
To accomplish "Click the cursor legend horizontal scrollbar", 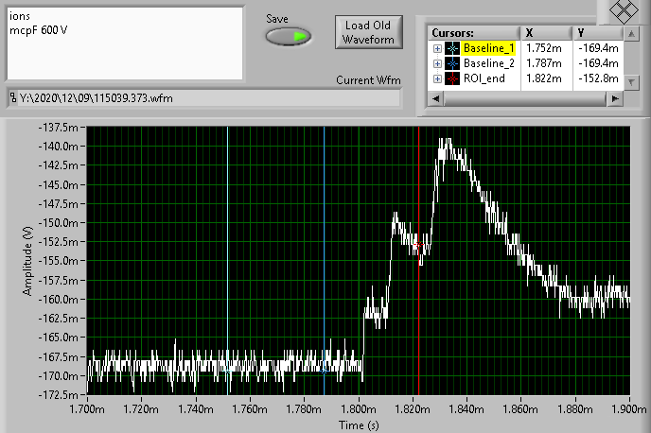I will coord(525,98).
